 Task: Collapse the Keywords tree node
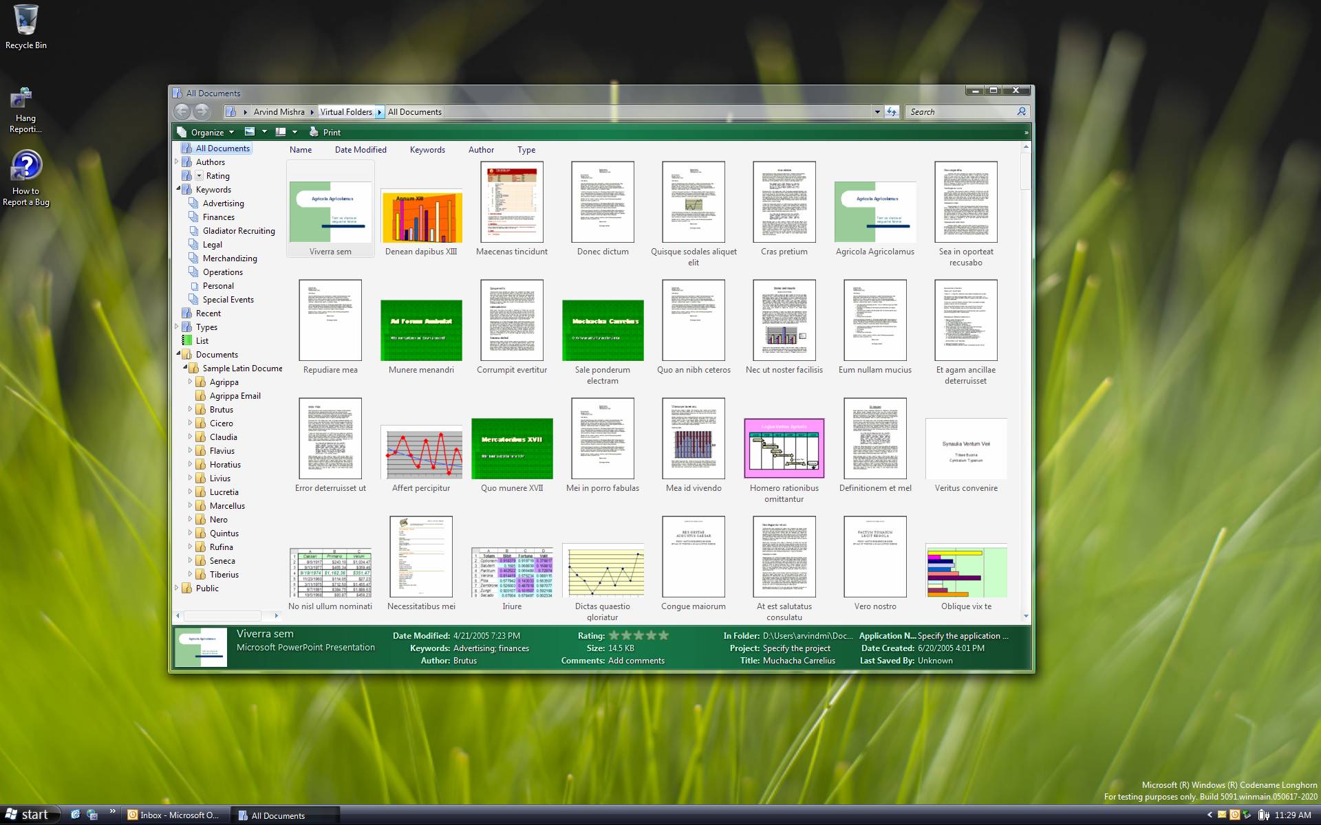[x=178, y=189]
